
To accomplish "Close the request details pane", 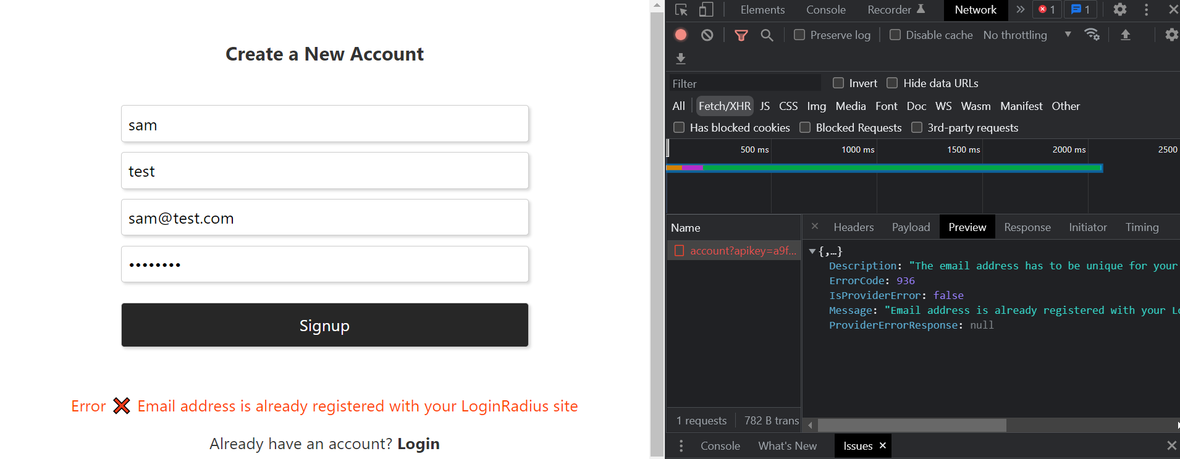I will [815, 227].
